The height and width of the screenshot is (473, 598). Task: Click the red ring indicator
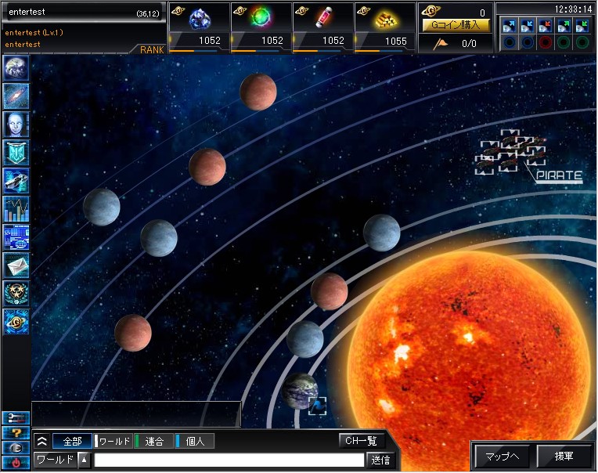546,42
